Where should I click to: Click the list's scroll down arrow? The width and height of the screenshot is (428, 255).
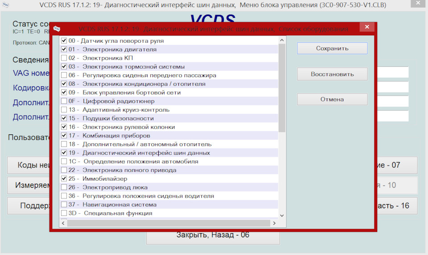coord(282,215)
